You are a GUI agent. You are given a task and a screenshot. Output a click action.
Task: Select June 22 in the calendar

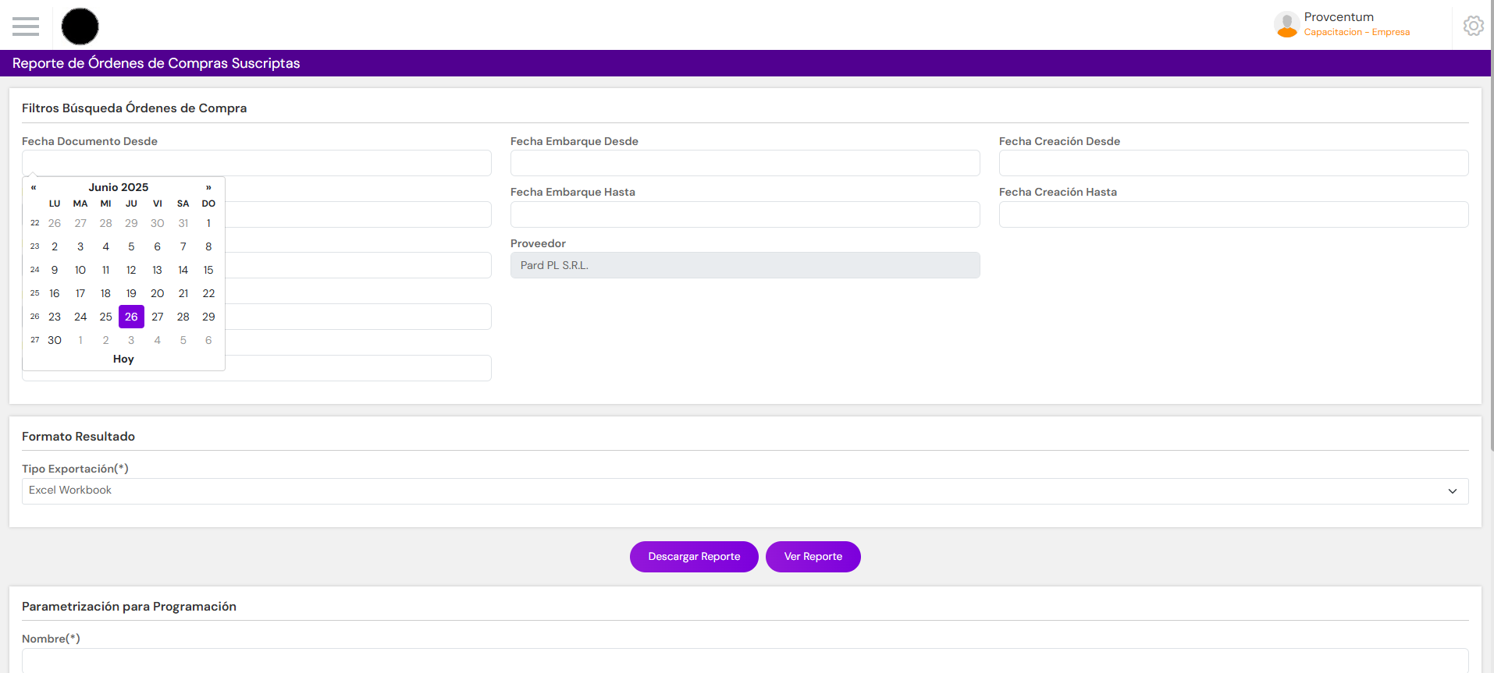(208, 293)
